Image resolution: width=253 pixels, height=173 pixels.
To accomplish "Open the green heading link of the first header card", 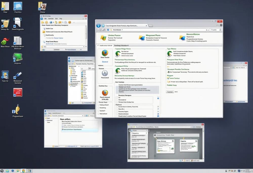I will (114, 35).
